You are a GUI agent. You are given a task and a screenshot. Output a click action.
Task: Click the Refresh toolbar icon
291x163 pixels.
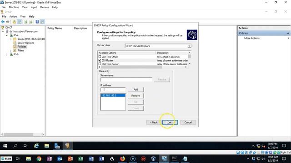tap(26, 22)
